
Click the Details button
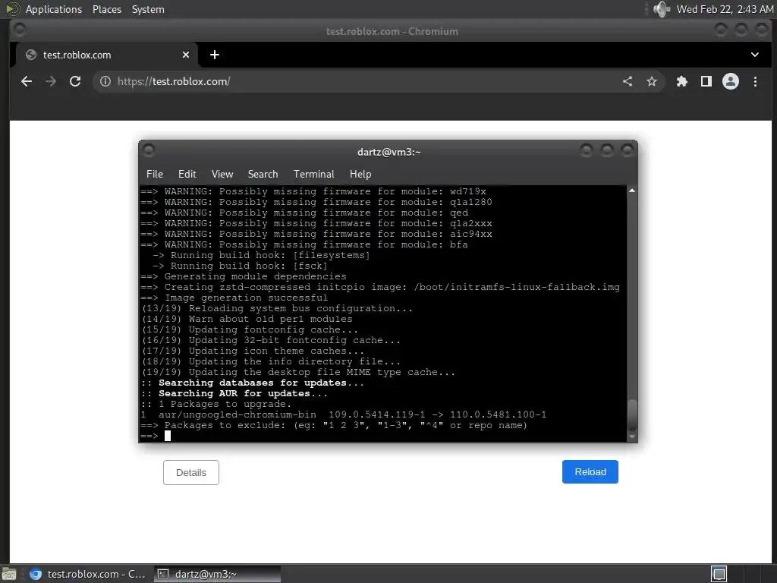(190, 472)
